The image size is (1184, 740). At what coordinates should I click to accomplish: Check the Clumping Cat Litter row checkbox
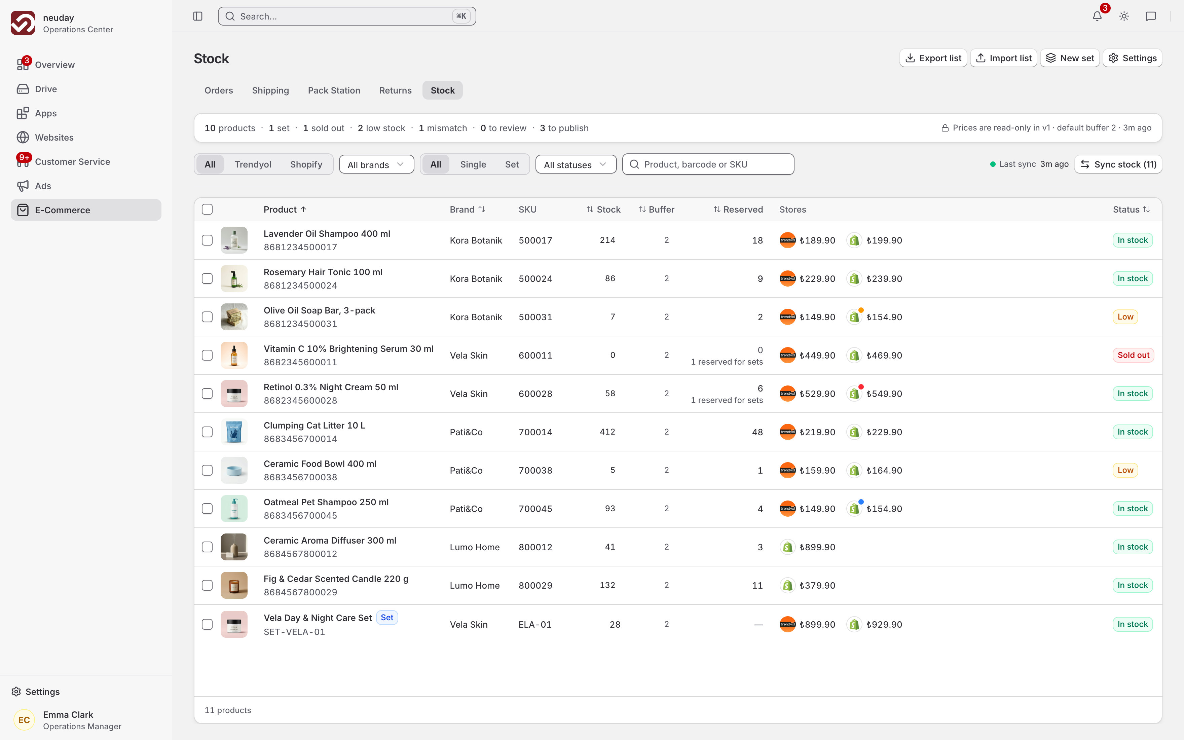[x=207, y=432]
